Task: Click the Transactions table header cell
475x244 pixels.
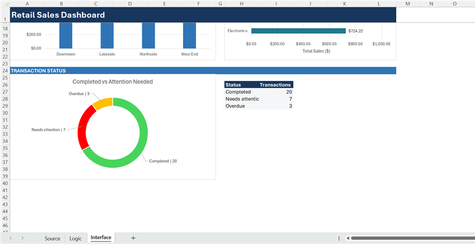Action: click(x=276, y=85)
